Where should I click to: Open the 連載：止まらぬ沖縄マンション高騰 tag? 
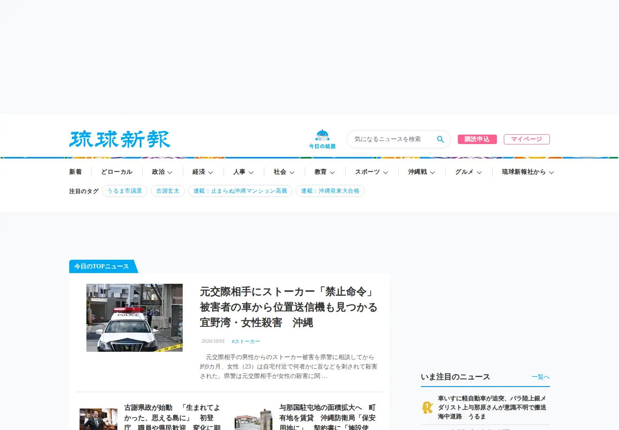(240, 191)
